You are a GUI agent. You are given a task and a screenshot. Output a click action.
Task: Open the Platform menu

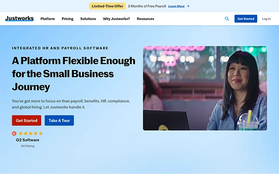pyautogui.click(x=48, y=19)
